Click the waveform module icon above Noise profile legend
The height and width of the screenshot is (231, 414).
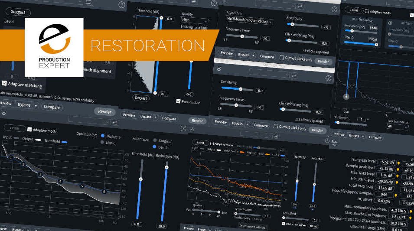click(x=192, y=129)
